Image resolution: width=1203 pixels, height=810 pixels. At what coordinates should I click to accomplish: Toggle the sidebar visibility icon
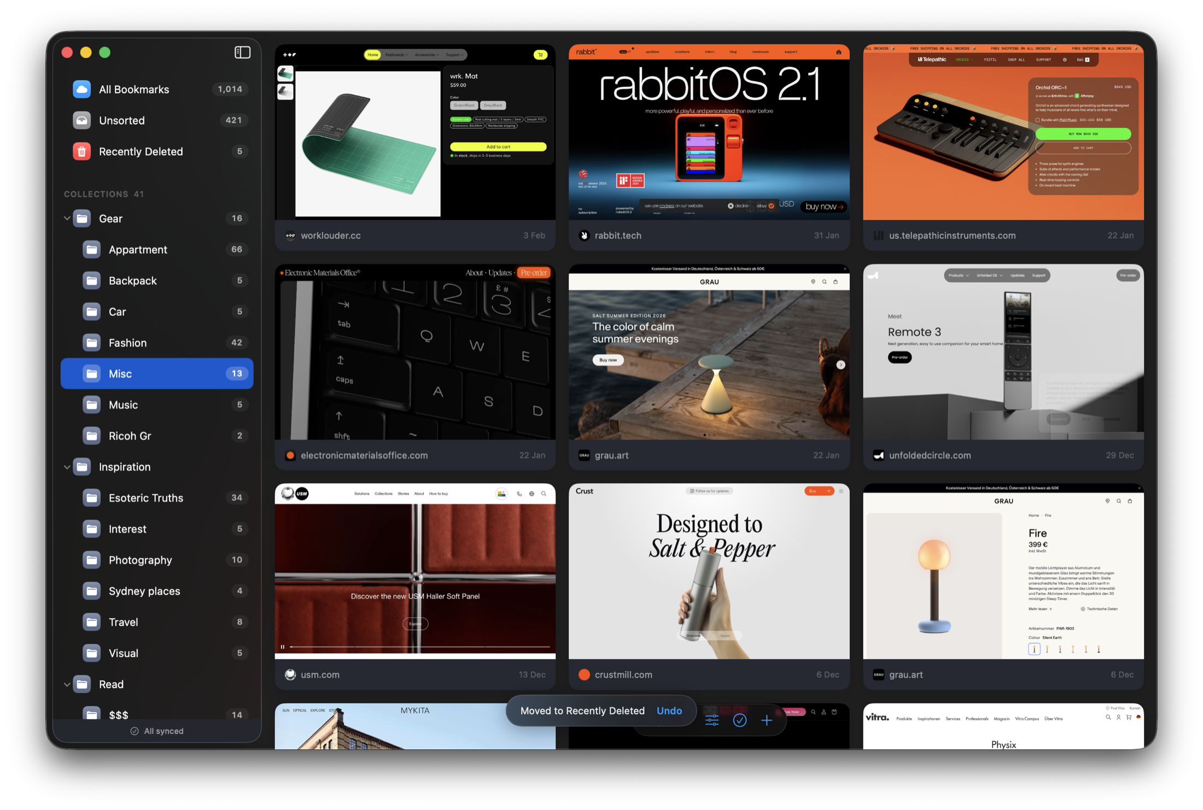pyautogui.click(x=242, y=52)
